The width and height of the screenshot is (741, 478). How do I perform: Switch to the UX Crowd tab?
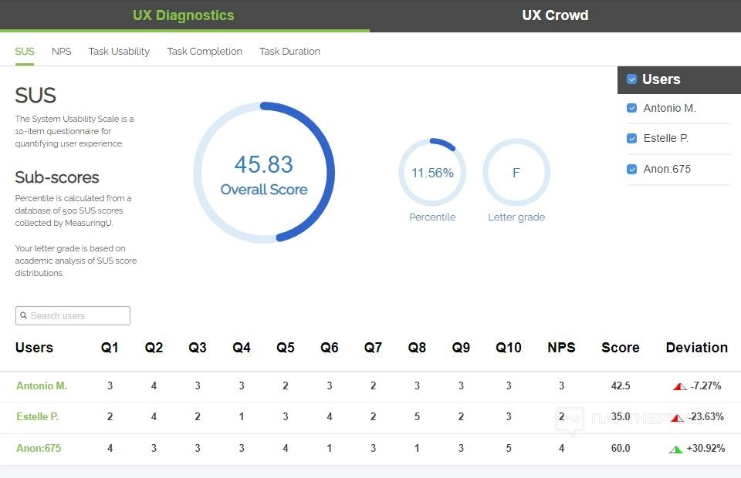pos(555,15)
